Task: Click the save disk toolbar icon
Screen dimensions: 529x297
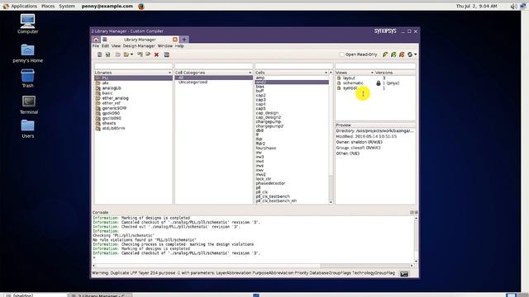Action: click(x=108, y=54)
